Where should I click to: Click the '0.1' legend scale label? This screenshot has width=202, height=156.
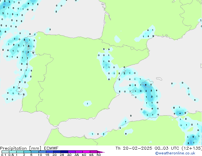[x=4, y=155]
